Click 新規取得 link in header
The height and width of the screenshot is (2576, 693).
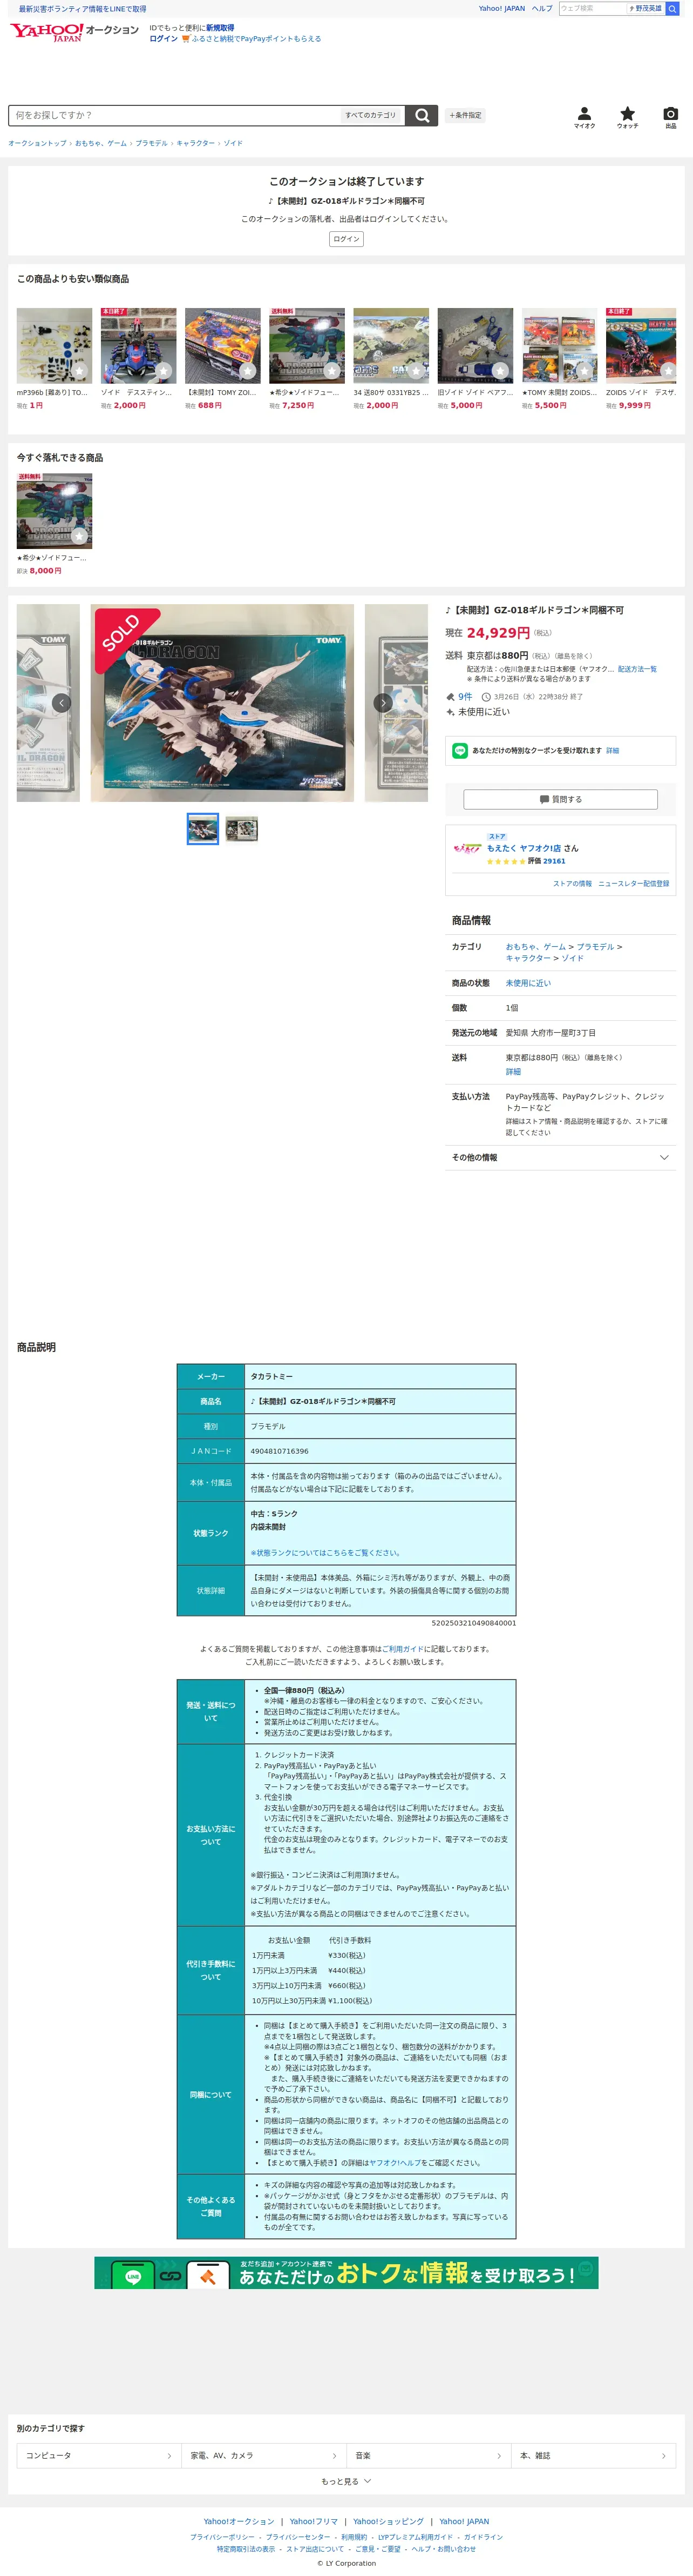point(220,28)
